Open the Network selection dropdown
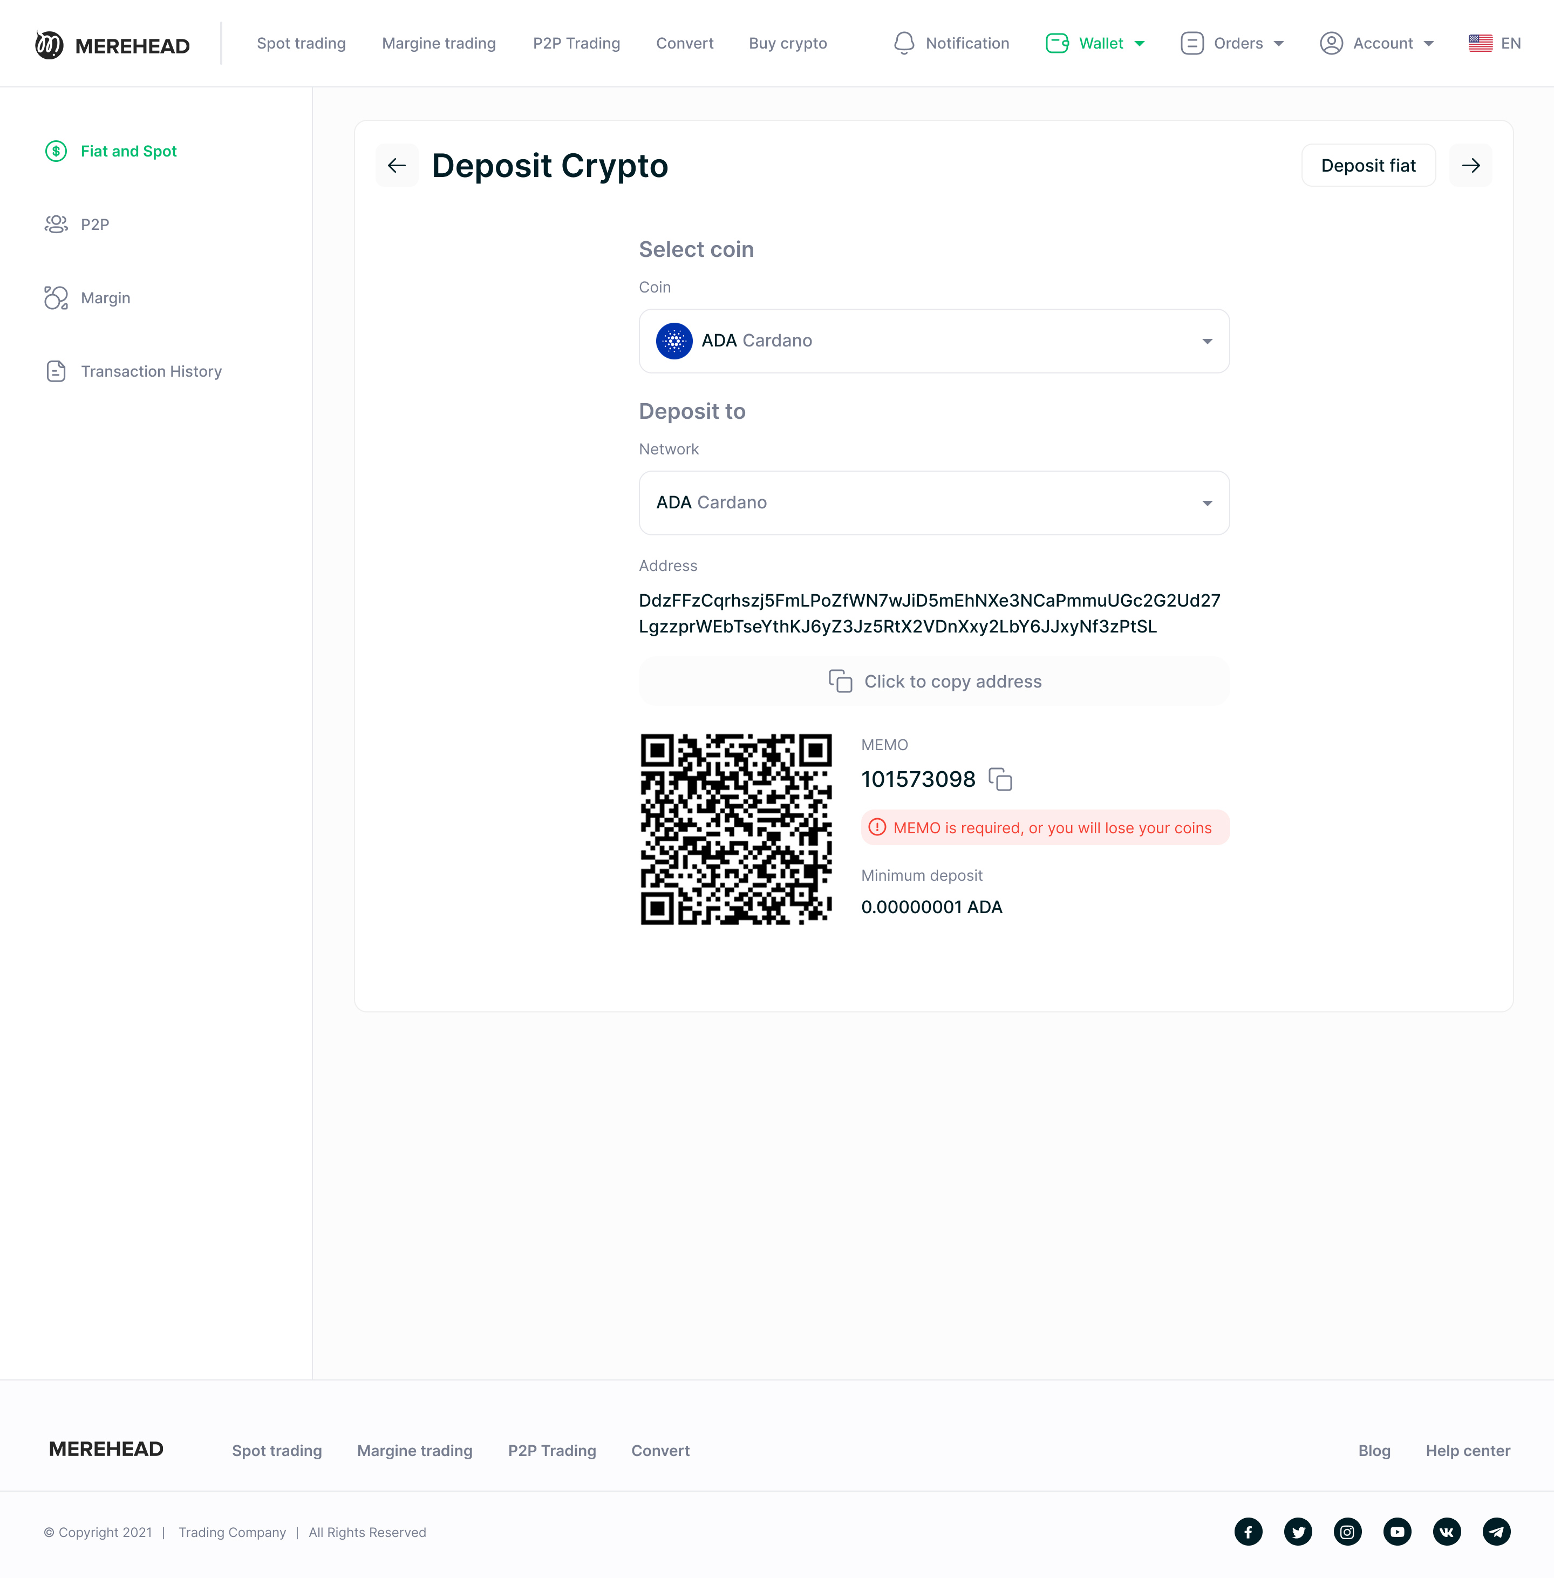Viewport: 1554px width, 1578px height. point(933,503)
